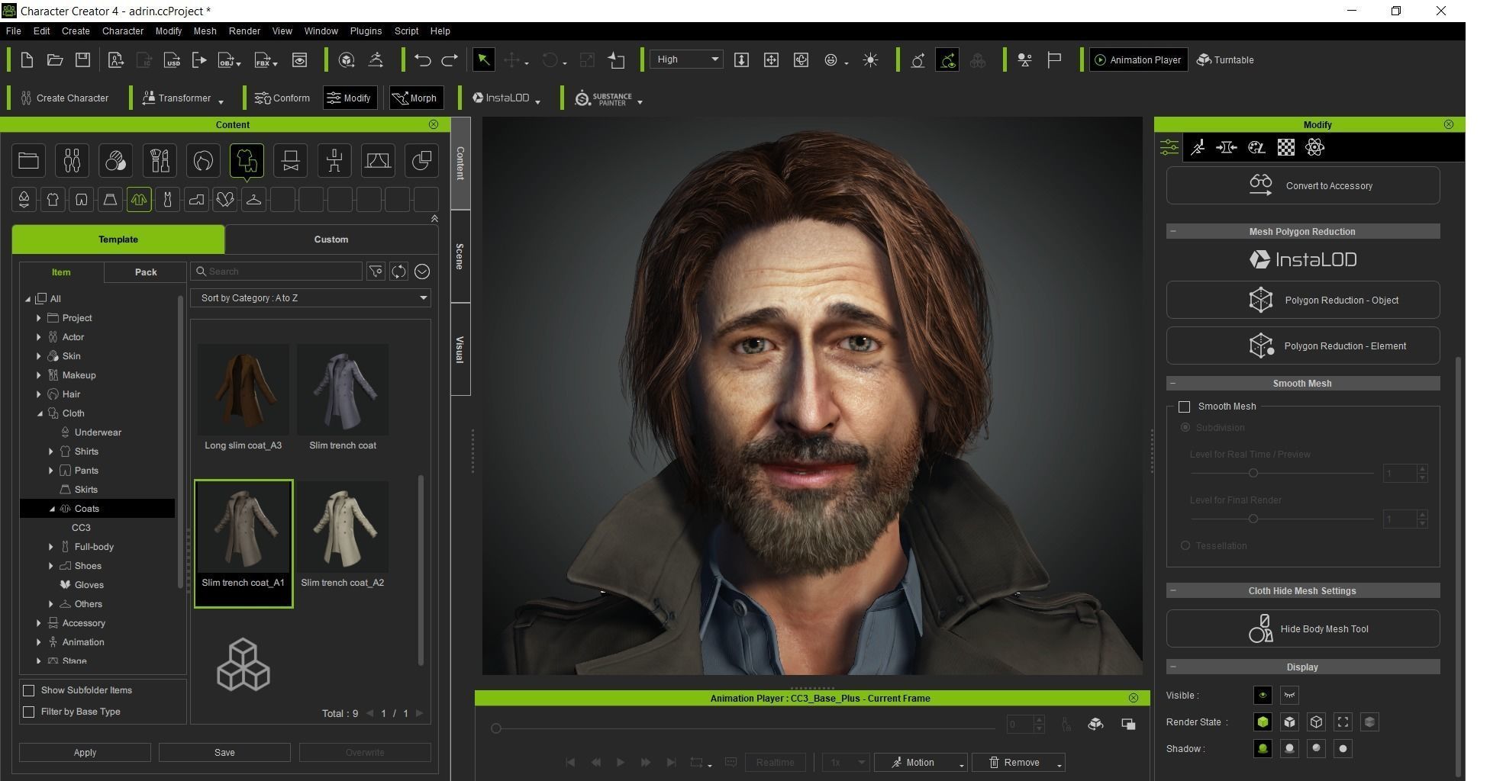1490x781 pixels.
Task: Check Filter by Base Type
Action: (29, 712)
